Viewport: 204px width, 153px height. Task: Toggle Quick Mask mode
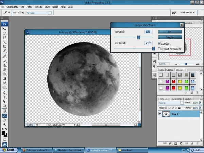click(4, 140)
